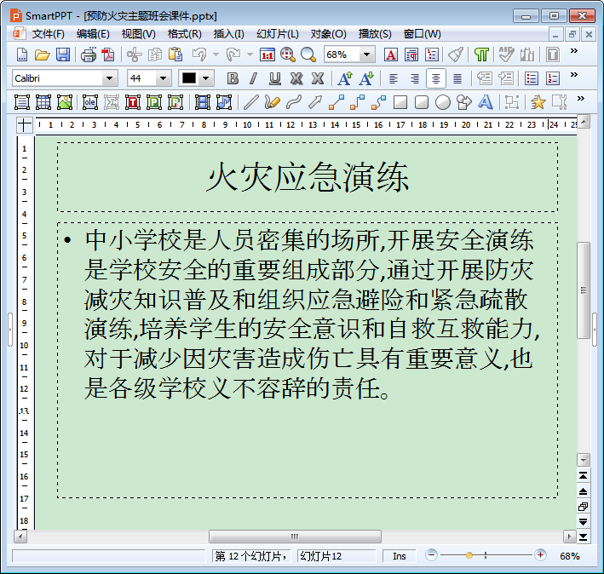This screenshot has height=574, width=604.
Task: Open the 68% zoom level dropdown
Action: click(x=366, y=55)
